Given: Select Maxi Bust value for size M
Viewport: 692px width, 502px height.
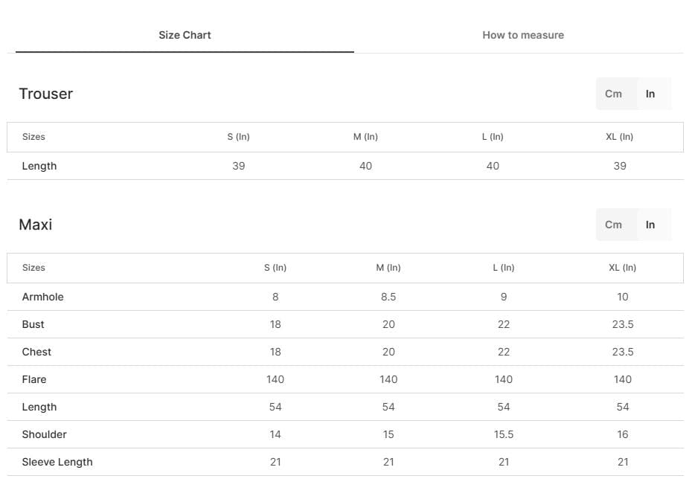Looking at the screenshot, I should [388, 324].
